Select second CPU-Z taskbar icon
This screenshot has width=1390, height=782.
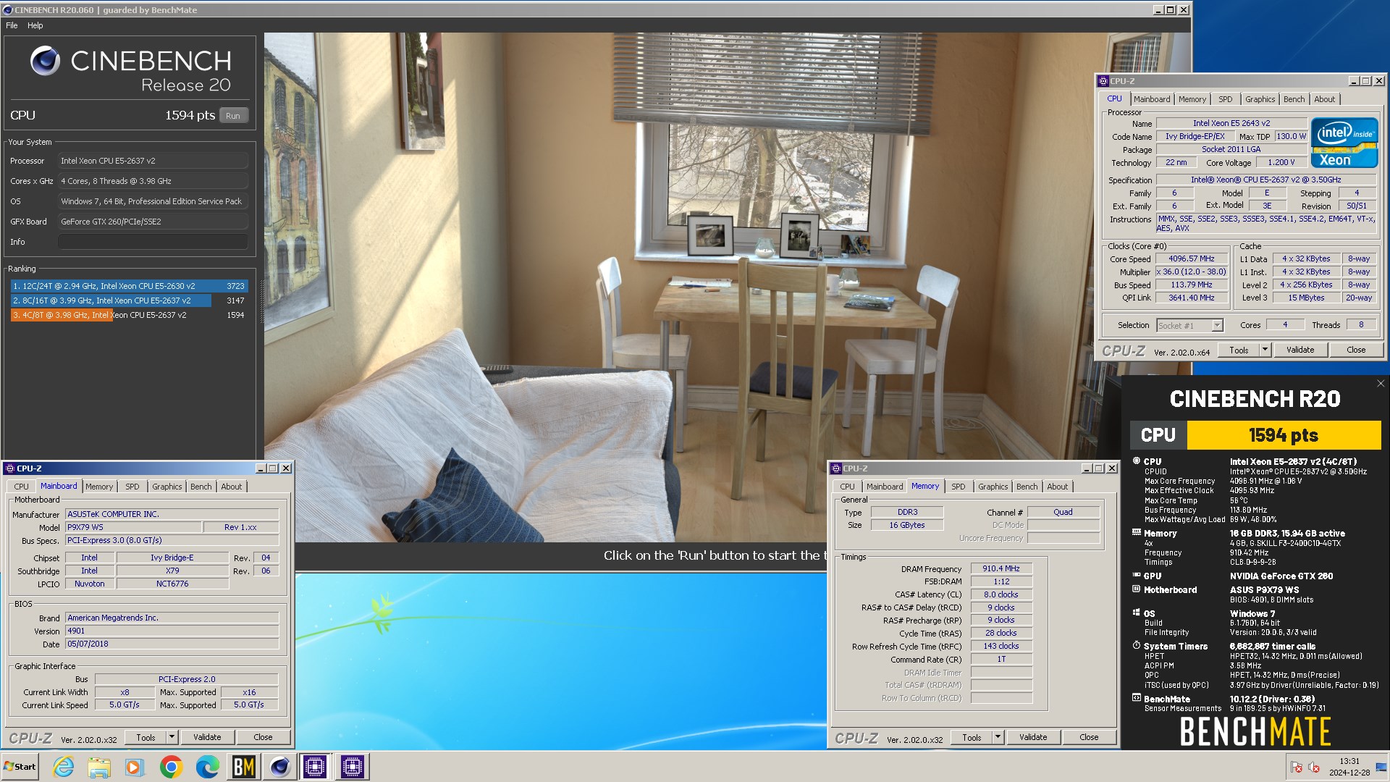[x=353, y=767]
